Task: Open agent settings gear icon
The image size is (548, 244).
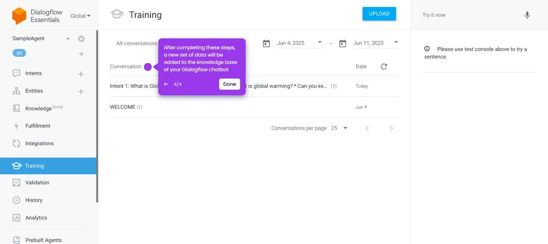Action: [81, 39]
